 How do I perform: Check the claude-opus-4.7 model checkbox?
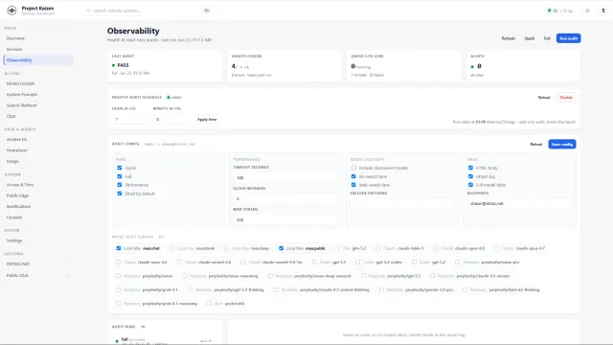(x=496, y=248)
